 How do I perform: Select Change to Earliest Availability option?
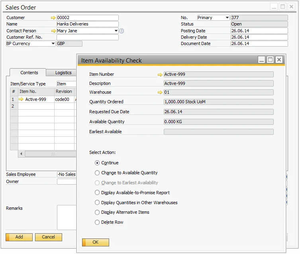pyautogui.click(x=97, y=183)
